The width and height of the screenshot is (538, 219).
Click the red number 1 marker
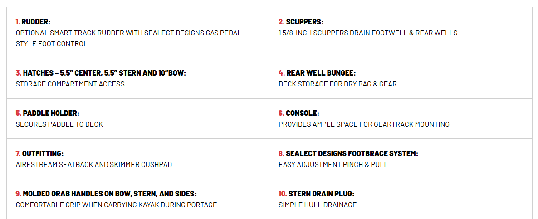click(18, 22)
